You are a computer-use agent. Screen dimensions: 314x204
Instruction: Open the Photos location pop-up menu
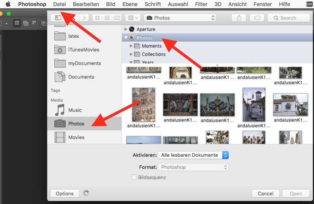coord(180,18)
